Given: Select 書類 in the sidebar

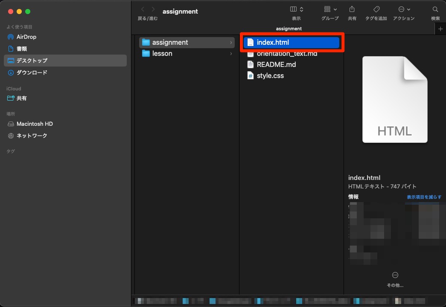Looking at the screenshot, I should [x=17, y=49].
